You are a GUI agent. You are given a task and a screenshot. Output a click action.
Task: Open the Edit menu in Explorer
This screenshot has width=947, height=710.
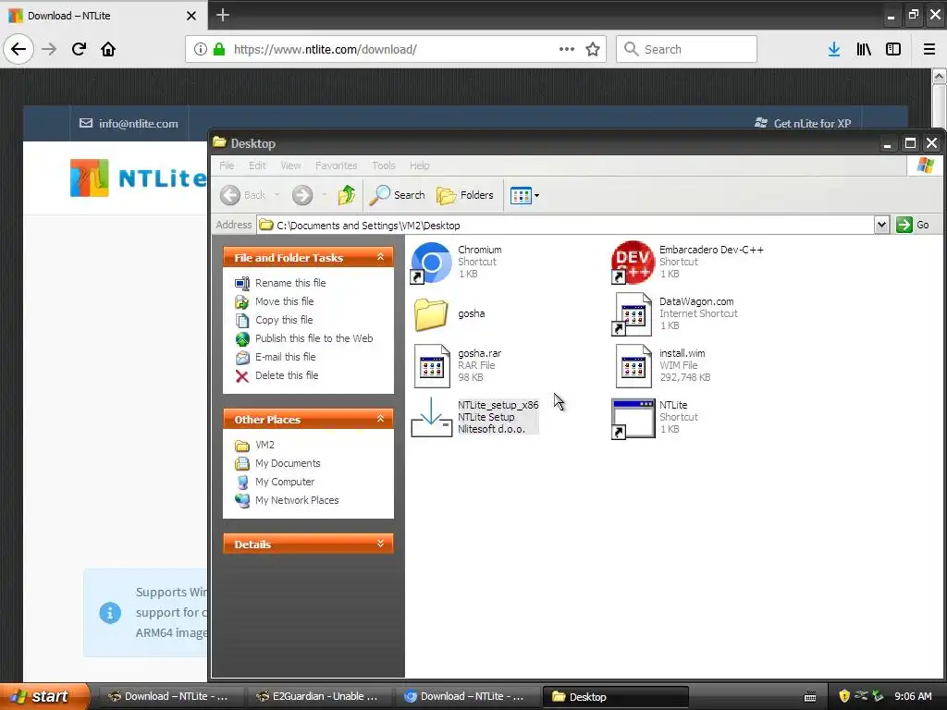click(x=257, y=165)
